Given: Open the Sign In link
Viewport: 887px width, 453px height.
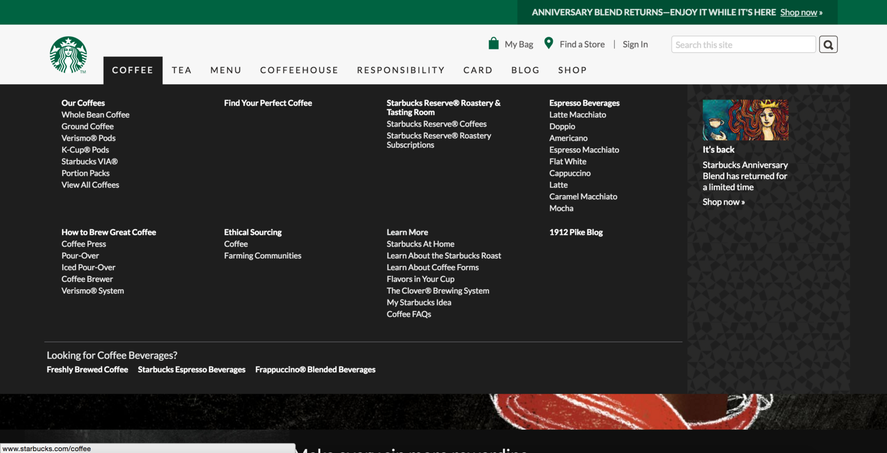Looking at the screenshot, I should [x=635, y=44].
